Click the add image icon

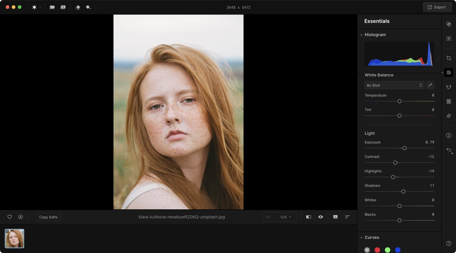click(x=63, y=7)
